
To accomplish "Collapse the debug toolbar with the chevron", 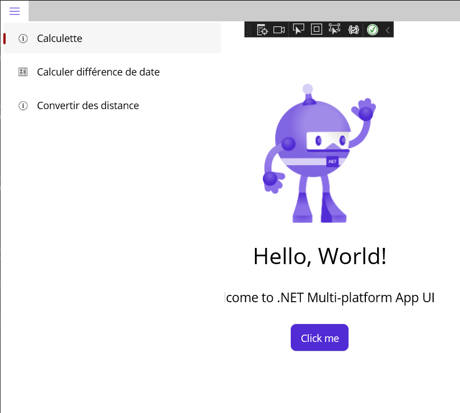I will click(x=388, y=30).
